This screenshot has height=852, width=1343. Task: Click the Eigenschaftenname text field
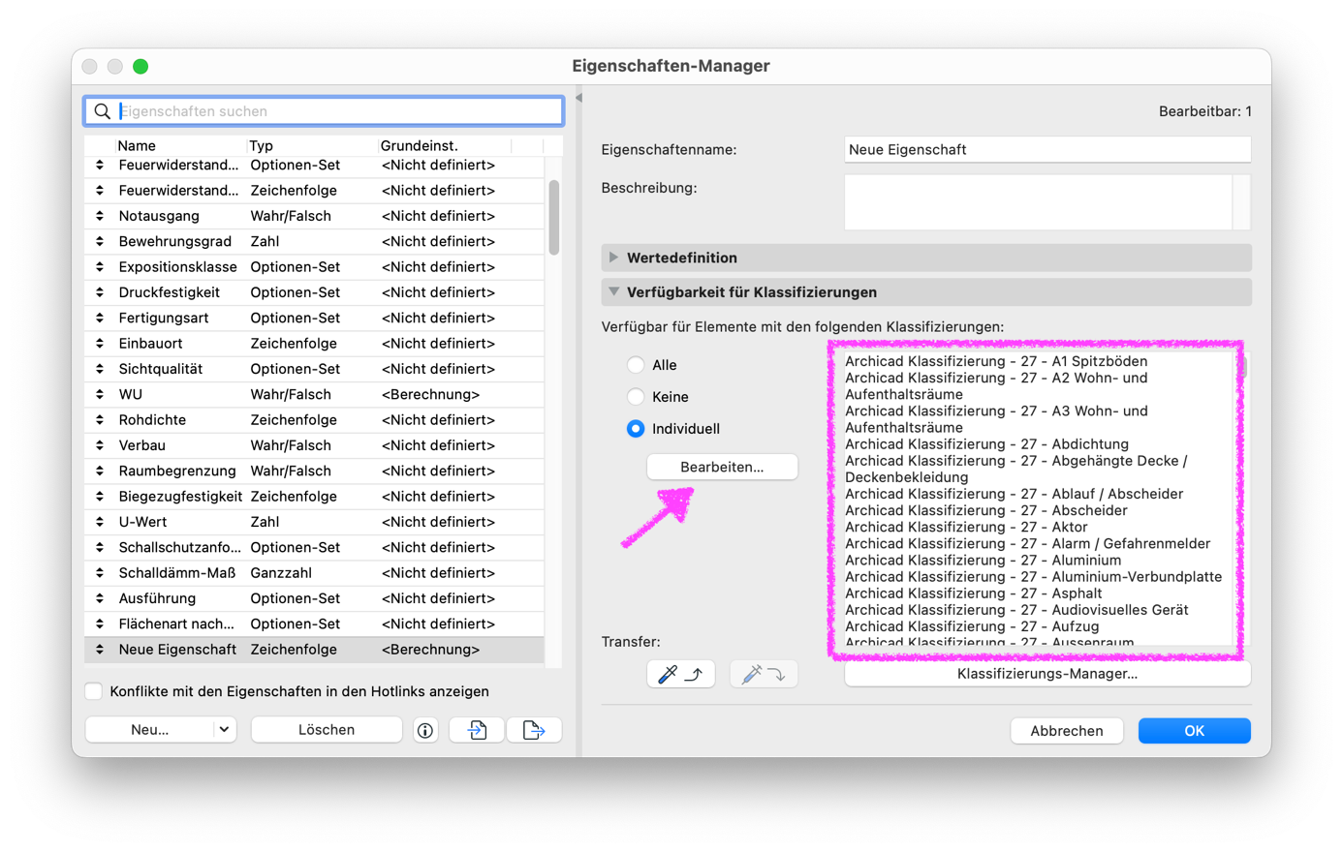[1047, 150]
